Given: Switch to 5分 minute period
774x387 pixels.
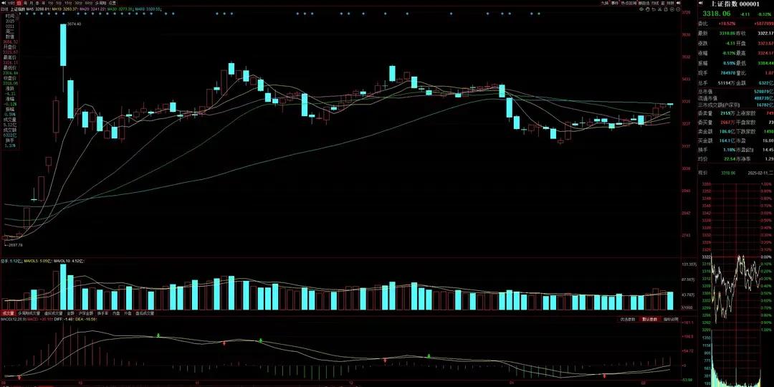Looking at the screenshot, I should 58,4.
